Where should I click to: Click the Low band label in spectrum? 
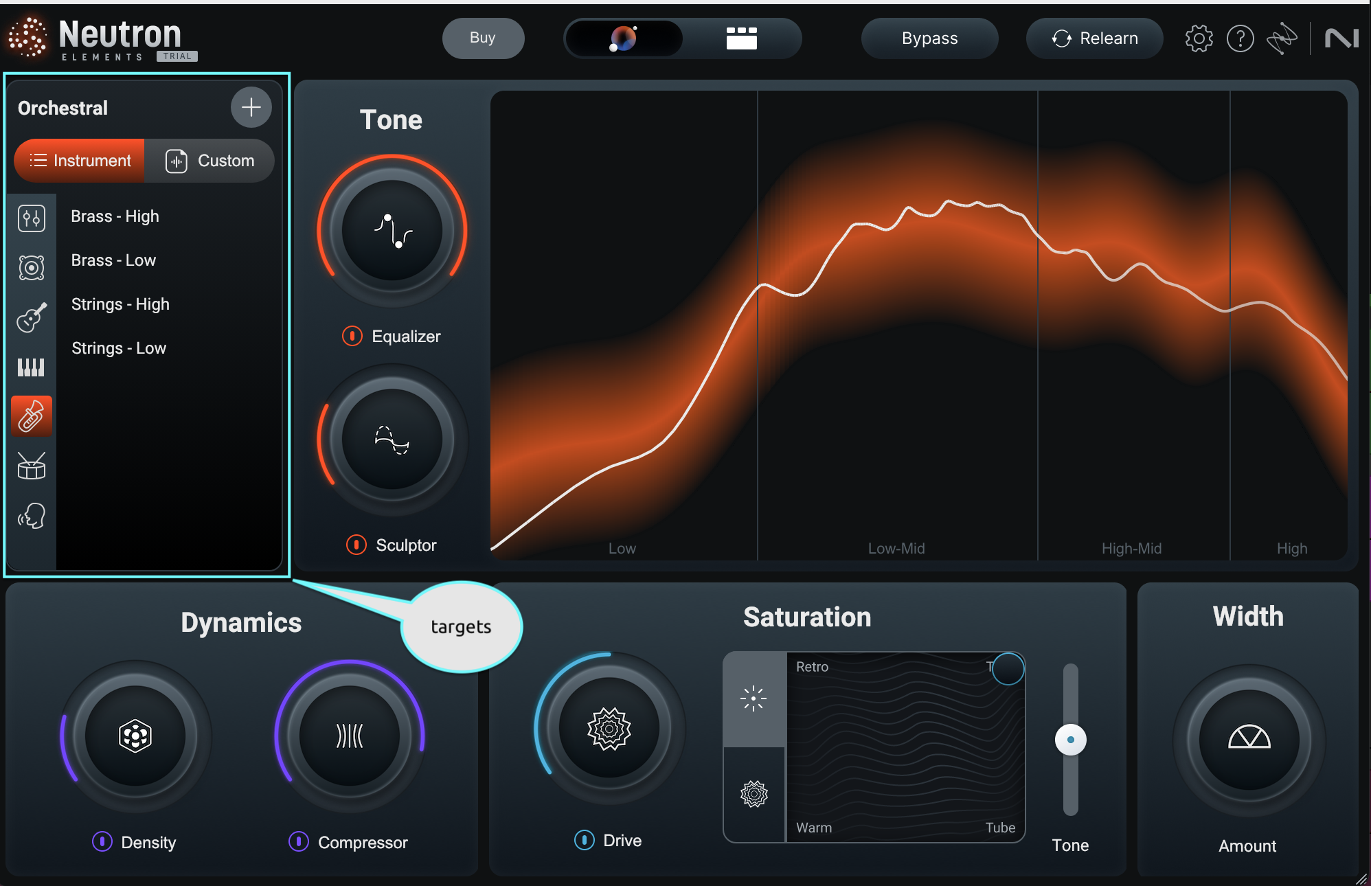click(x=622, y=548)
